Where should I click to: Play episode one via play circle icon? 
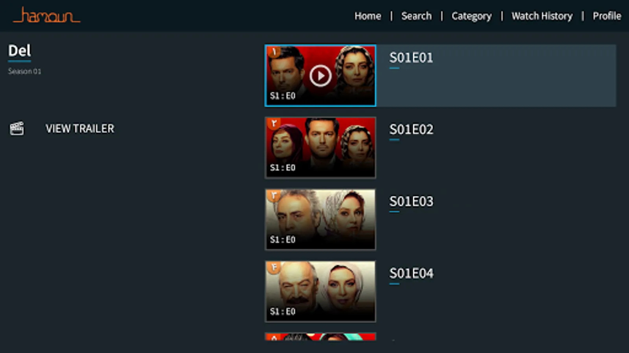(320, 76)
